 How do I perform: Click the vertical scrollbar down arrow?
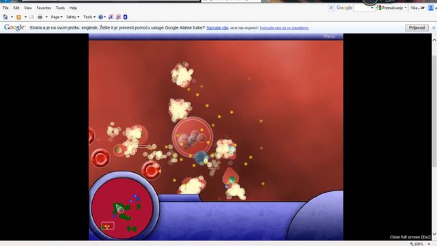pos(434,234)
